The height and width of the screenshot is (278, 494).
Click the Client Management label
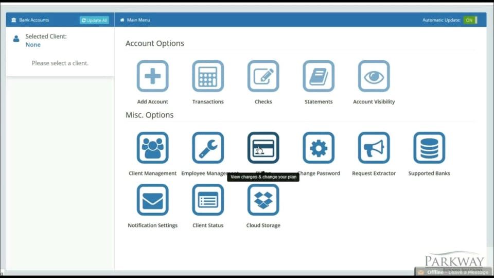click(x=152, y=173)
